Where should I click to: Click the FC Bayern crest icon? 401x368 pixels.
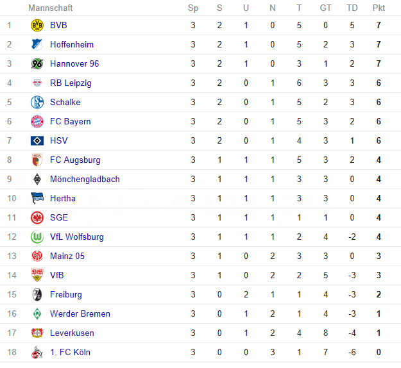(x=37, y=121)
